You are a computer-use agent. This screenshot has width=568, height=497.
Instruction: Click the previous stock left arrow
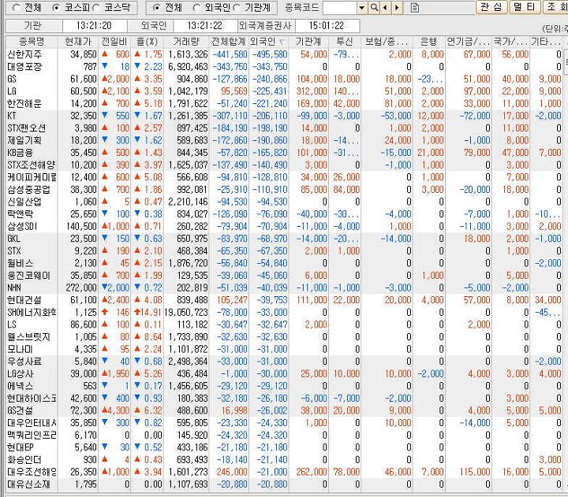385,8
